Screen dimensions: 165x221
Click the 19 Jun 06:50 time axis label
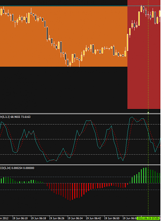pos(112,218)
